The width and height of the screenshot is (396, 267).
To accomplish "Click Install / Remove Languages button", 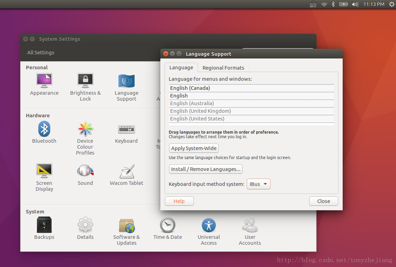I will click(206, 169).
